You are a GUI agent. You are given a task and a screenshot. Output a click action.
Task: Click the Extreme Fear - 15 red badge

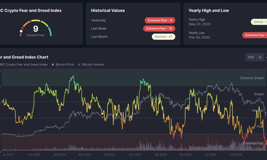coord(159,28)
